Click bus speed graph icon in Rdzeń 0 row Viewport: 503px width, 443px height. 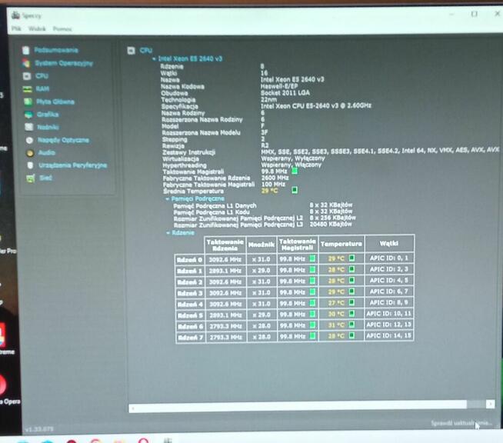click(312, 258)
